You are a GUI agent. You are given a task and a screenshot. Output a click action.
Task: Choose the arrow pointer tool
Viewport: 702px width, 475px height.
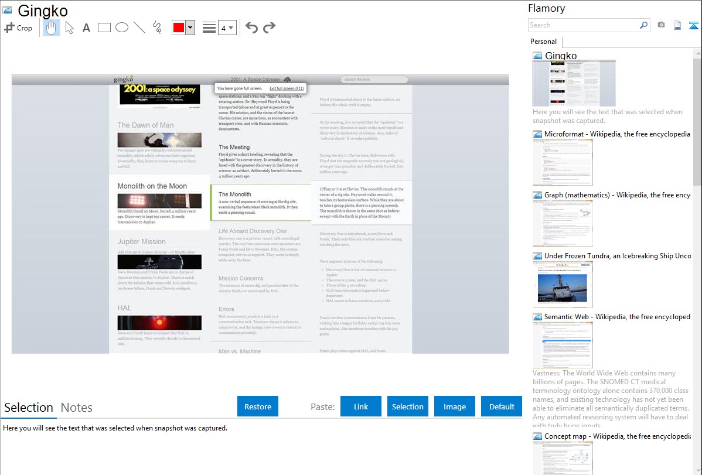click(x=69, y=28)
